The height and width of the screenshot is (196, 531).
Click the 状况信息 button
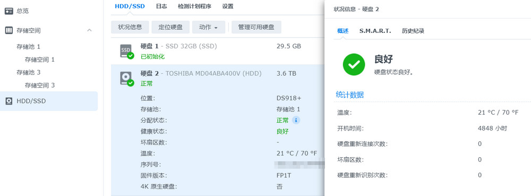[130, 28]
